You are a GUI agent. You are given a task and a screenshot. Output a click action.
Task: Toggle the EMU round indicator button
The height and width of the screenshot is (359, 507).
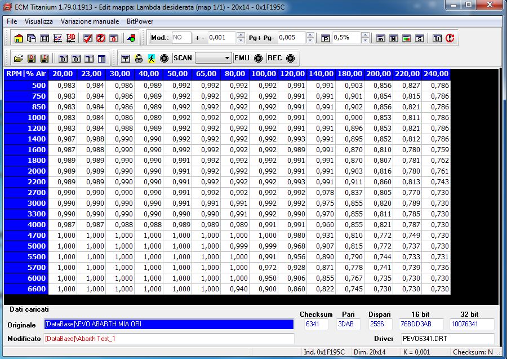258,58
